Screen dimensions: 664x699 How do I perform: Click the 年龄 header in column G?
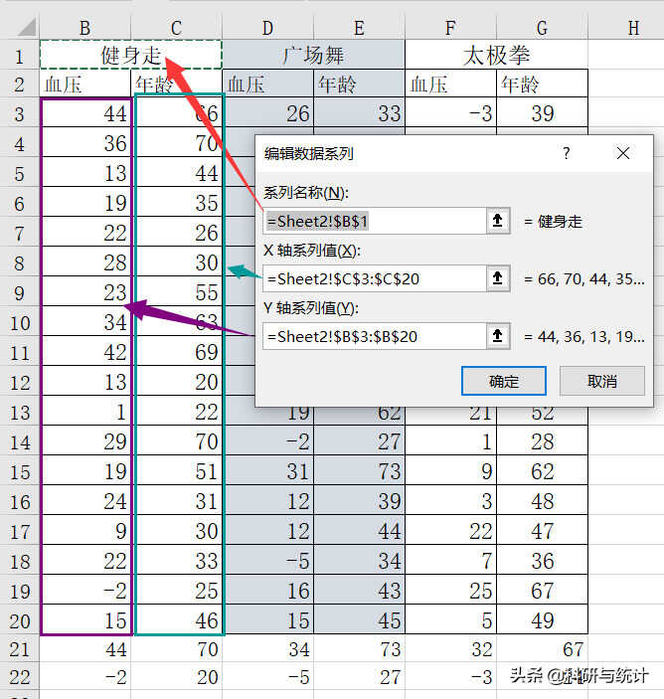point(542,84)
